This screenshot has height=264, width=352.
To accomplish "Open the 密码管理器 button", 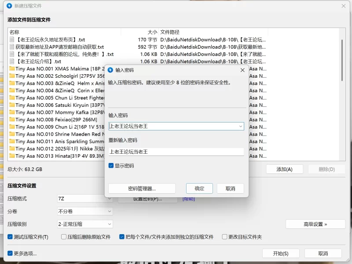I will pos(142,188).
